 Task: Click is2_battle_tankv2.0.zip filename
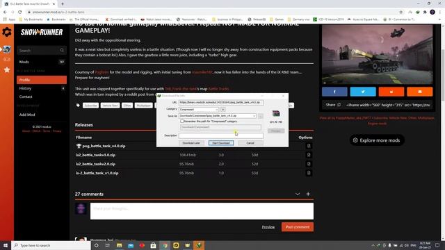[96, 164]
